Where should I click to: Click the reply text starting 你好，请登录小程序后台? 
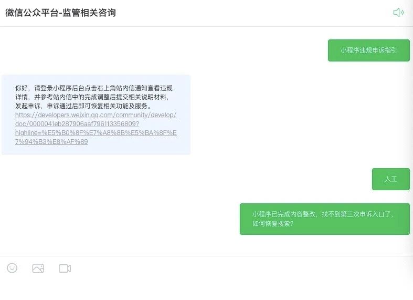[94, 97]
